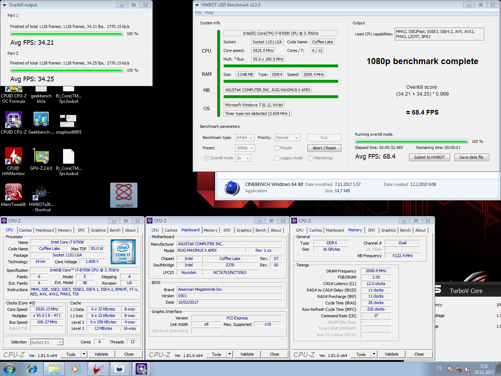Click Close in the Mainboard CPU-Z window
Screen dimensions: 501x376
[x=274, y=354]
